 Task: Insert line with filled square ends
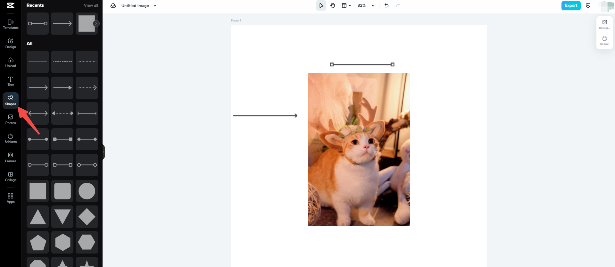[62, 139]
